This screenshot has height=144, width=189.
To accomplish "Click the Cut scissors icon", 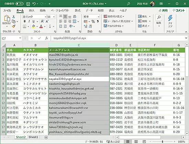I will tap(14, 16).
